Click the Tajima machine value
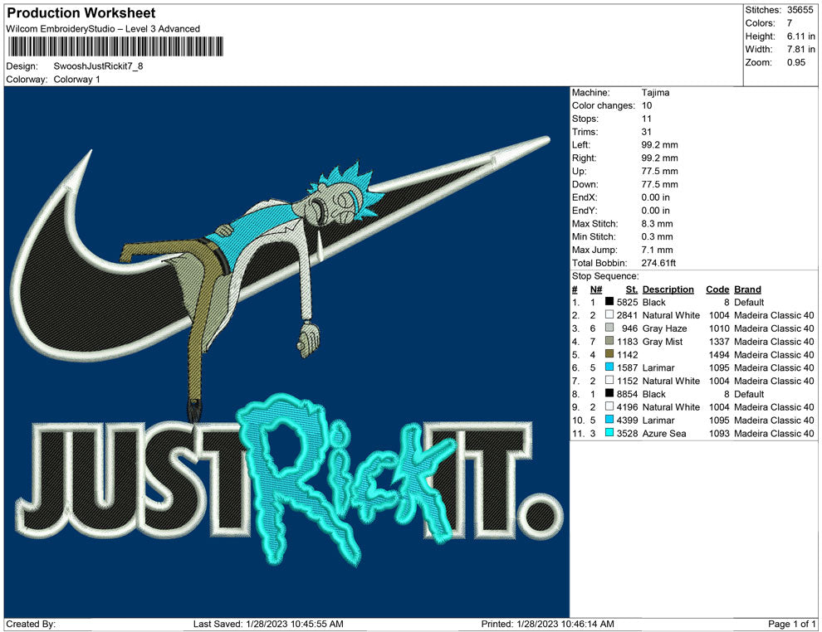The width and height of the screenshot is (822, 632). tap(655, 93)
